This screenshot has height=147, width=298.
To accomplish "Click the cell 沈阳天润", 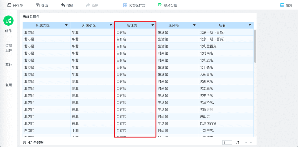I will pyautogui.click(x=226, y=110).
